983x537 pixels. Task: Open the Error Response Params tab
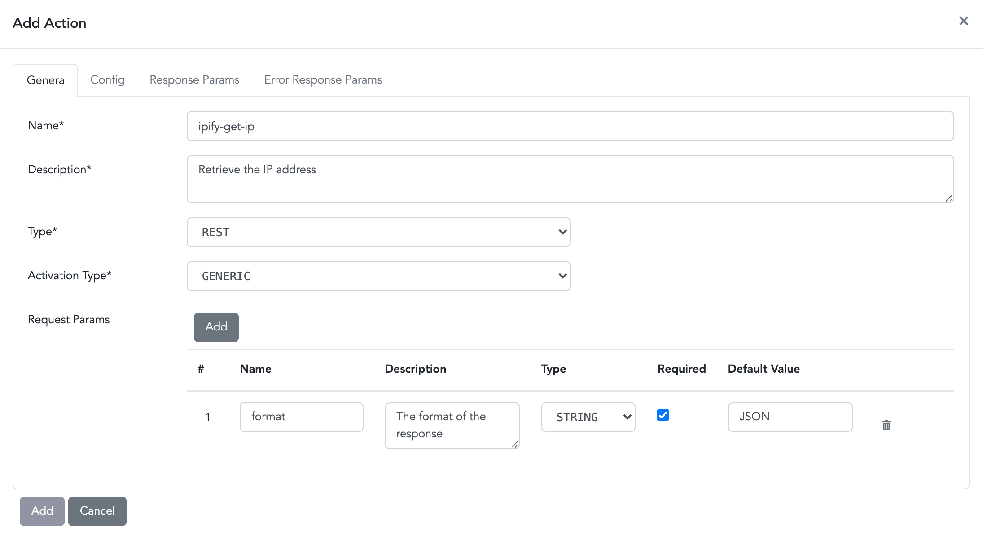pos(323,79)
